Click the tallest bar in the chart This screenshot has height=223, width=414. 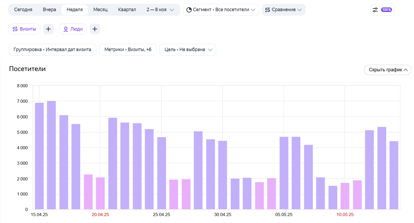(52, 155)
